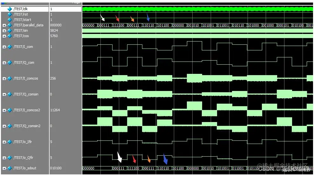Screen dimensions: 314x175
Task: Expand the /TEST/cos signal bits
Action: 4,36
